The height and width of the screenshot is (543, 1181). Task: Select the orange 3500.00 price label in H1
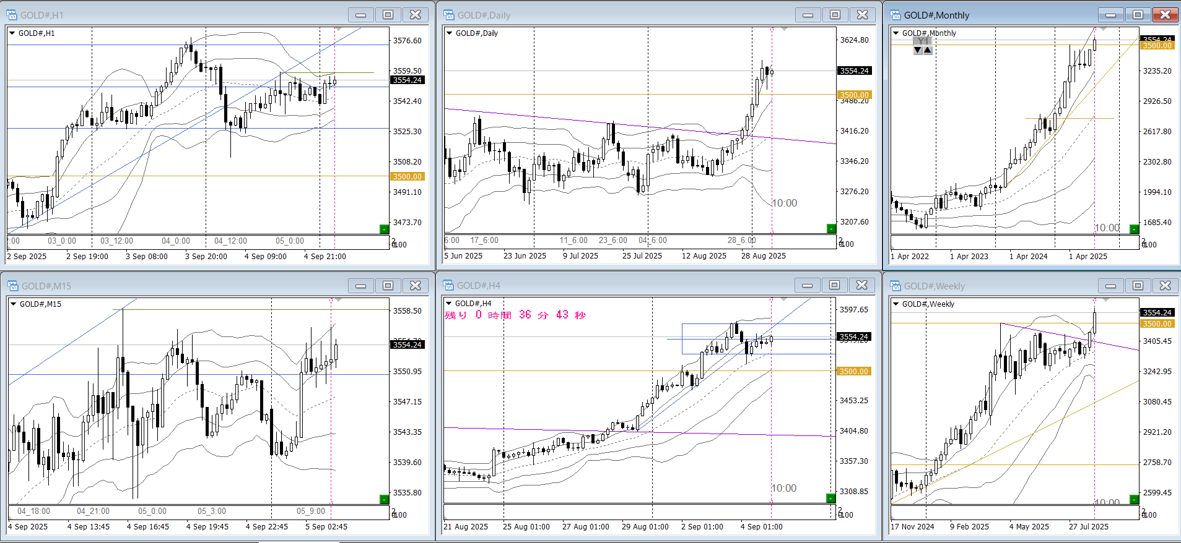pyautogui.click(x=407, y=177)
